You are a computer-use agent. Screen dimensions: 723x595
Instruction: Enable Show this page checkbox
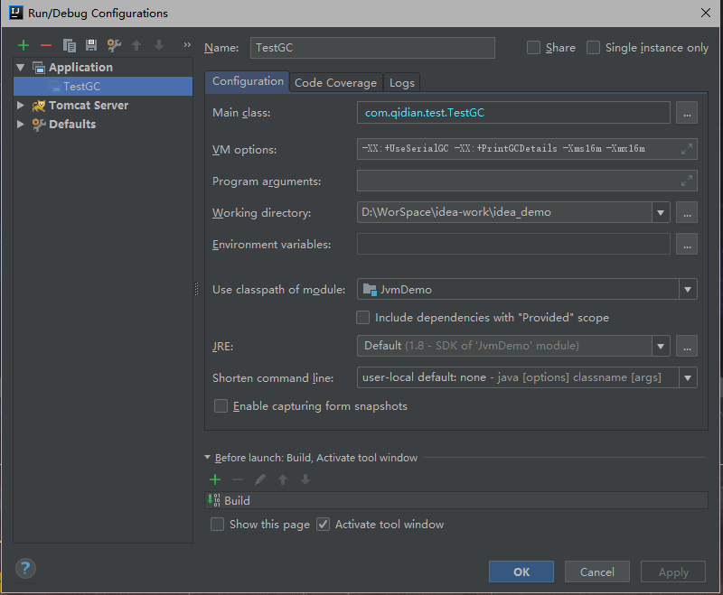[x=217, y=524]
